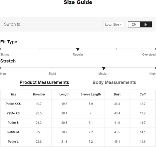Open the Local Size dropdown
This screenshot has height=147, width=156.
point(114,25)
